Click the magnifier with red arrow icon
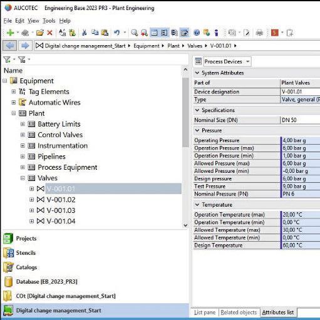 pyautogui.click(x=144, y=33)
